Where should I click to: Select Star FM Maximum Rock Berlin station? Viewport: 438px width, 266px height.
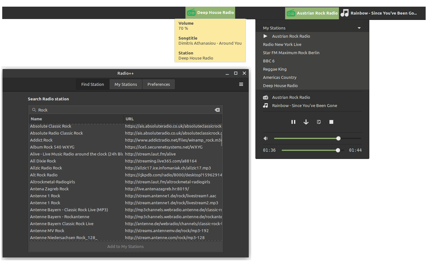click(312, 53)
